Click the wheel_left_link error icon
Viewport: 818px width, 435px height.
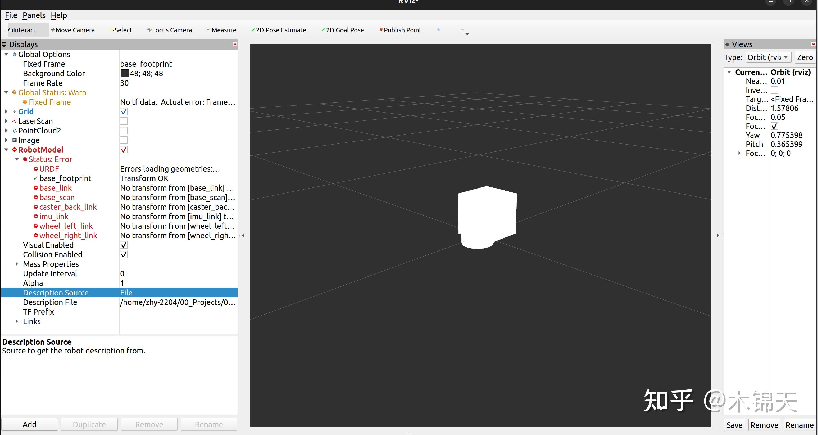35,226
